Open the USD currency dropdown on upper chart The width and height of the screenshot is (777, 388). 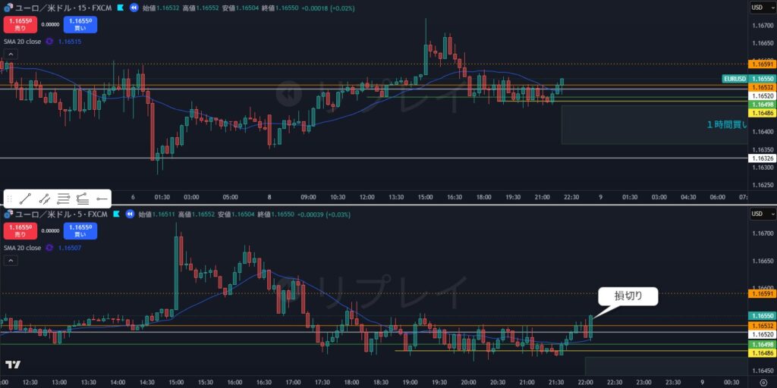(761, 8)
